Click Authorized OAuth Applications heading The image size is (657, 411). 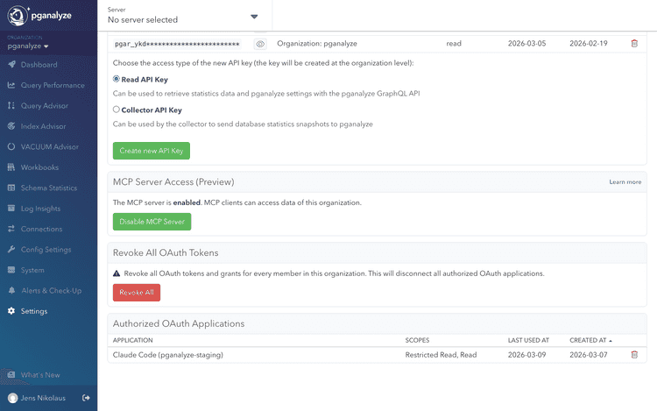tap(179, 323)
